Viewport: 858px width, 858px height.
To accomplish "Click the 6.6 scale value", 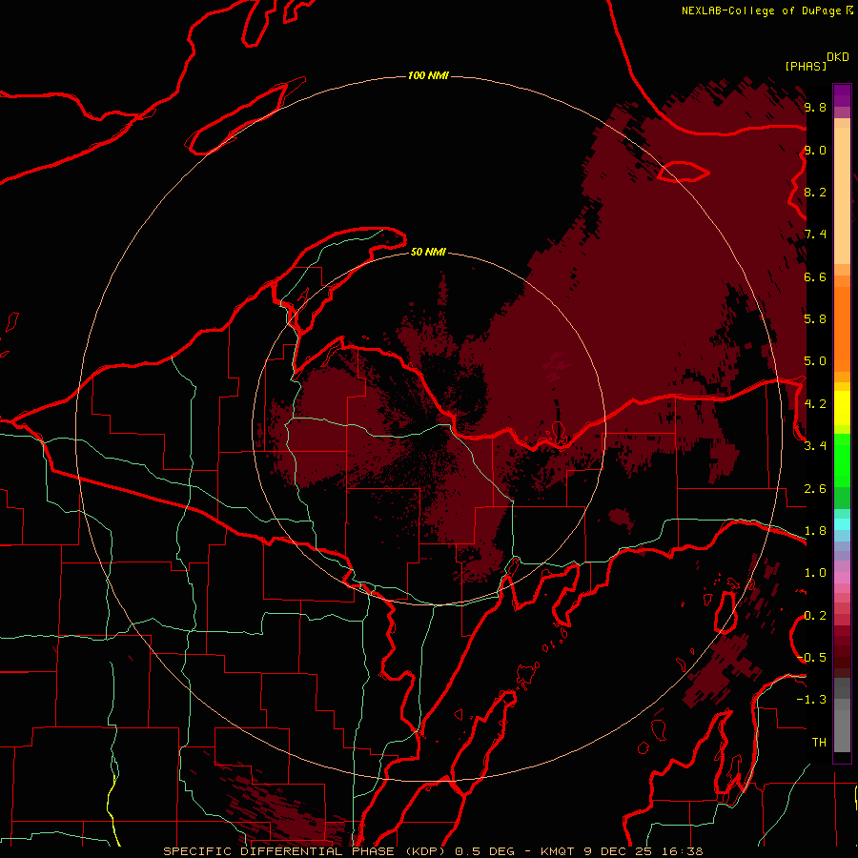I will tap(815, 276).
